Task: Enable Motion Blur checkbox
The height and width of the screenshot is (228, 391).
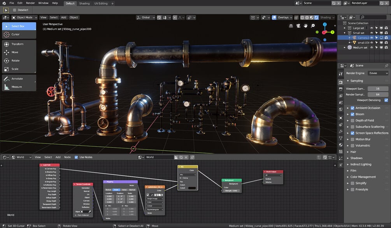Action: [x=352, y=139]
